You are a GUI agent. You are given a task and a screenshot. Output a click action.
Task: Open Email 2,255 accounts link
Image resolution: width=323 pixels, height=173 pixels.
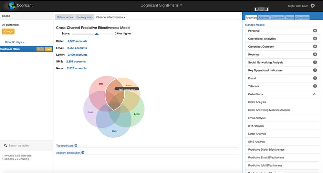pyautogui.click(x=77, y=48)
